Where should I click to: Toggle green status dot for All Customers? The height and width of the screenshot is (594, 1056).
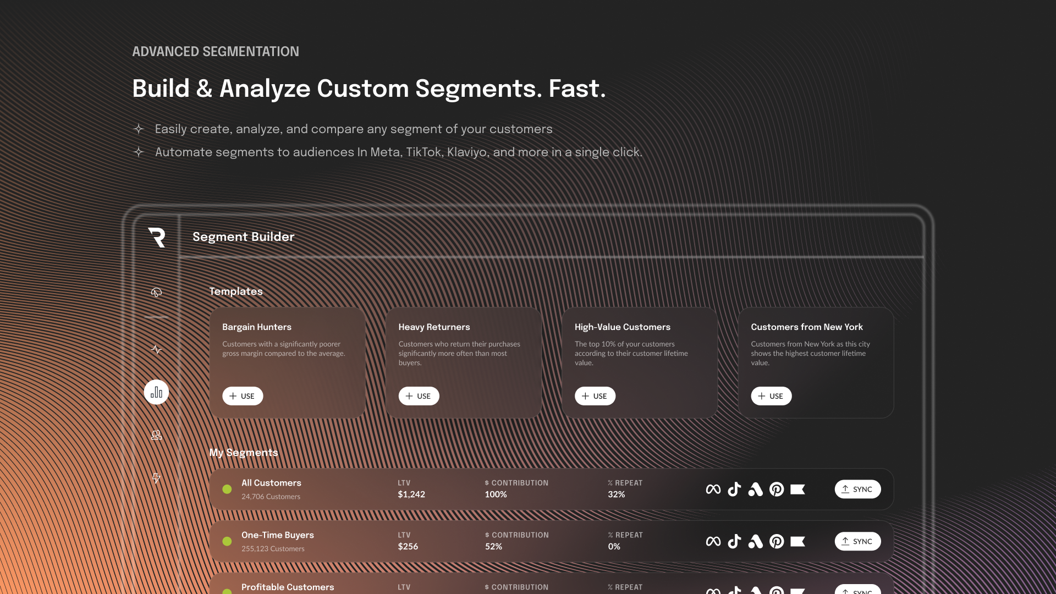[227, 489]
